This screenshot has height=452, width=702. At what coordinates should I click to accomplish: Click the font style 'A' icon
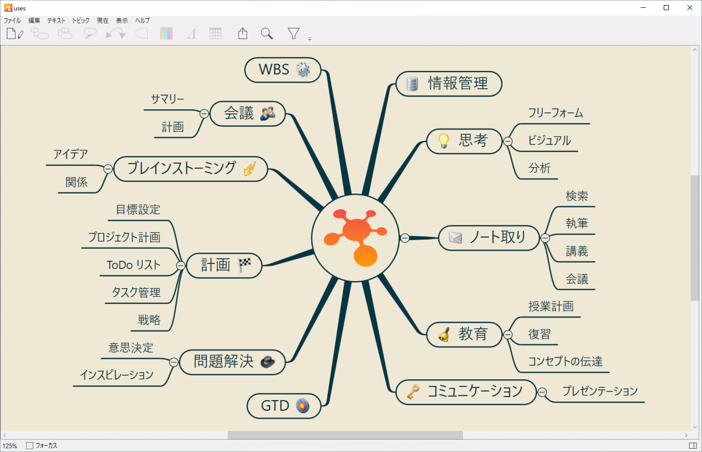tap(192, 34)
